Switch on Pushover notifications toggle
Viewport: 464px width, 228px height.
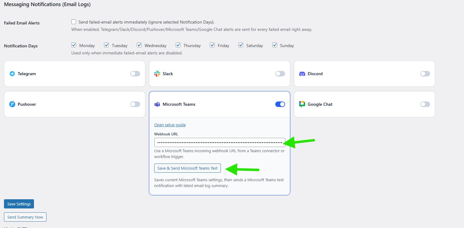tap(135, 104)
